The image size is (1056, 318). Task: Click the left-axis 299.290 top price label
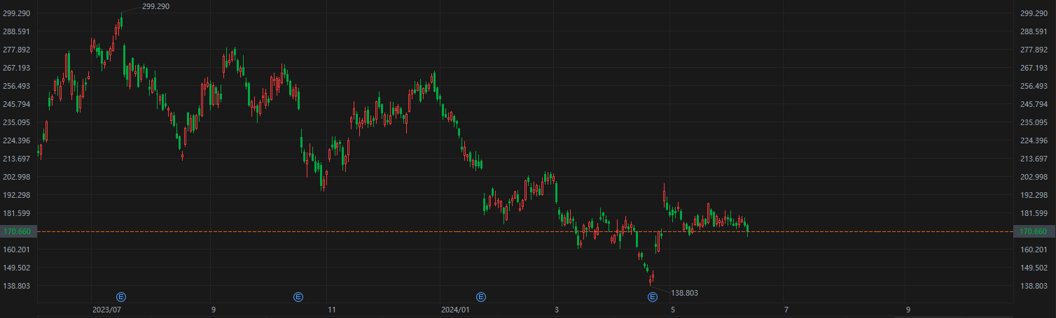coord(18,13)
